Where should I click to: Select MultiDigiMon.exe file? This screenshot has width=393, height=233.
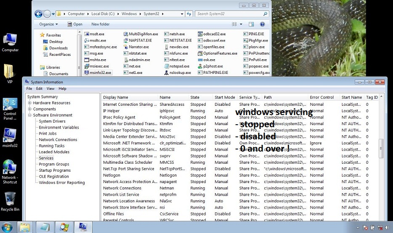point(141,34)
